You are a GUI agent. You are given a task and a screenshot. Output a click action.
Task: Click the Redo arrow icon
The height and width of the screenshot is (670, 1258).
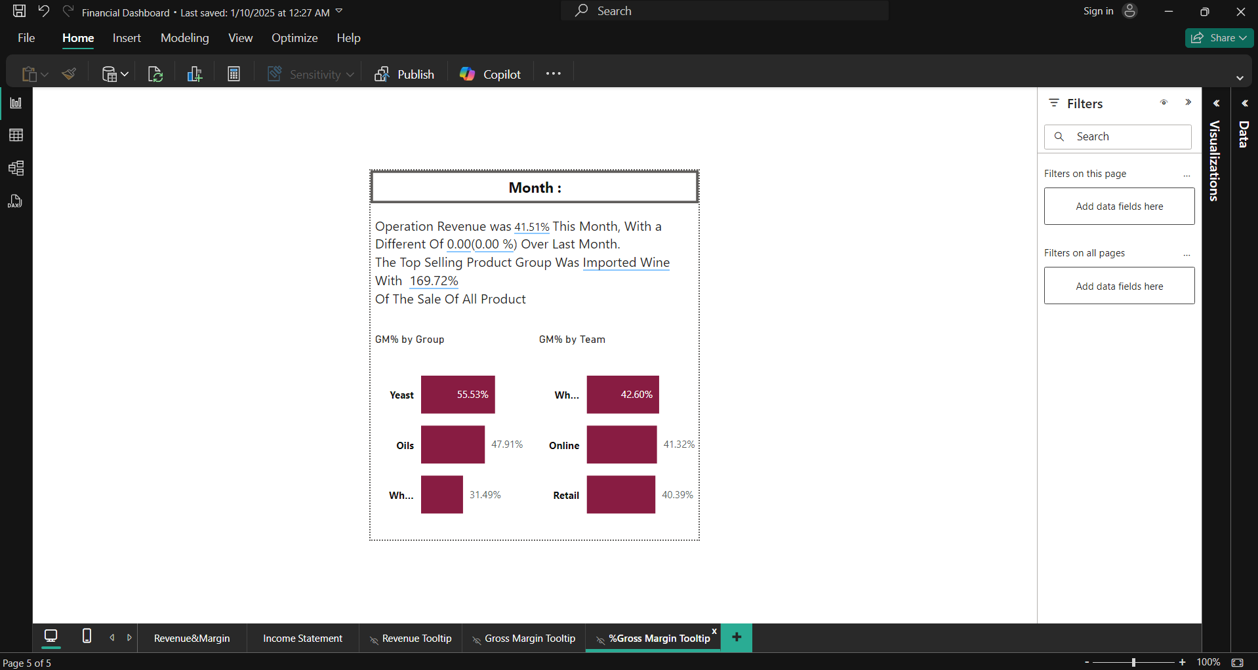(68, 11)
